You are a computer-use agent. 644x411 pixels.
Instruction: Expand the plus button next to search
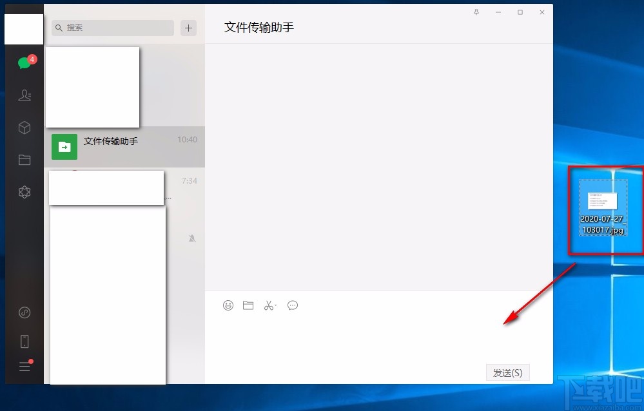188,28
